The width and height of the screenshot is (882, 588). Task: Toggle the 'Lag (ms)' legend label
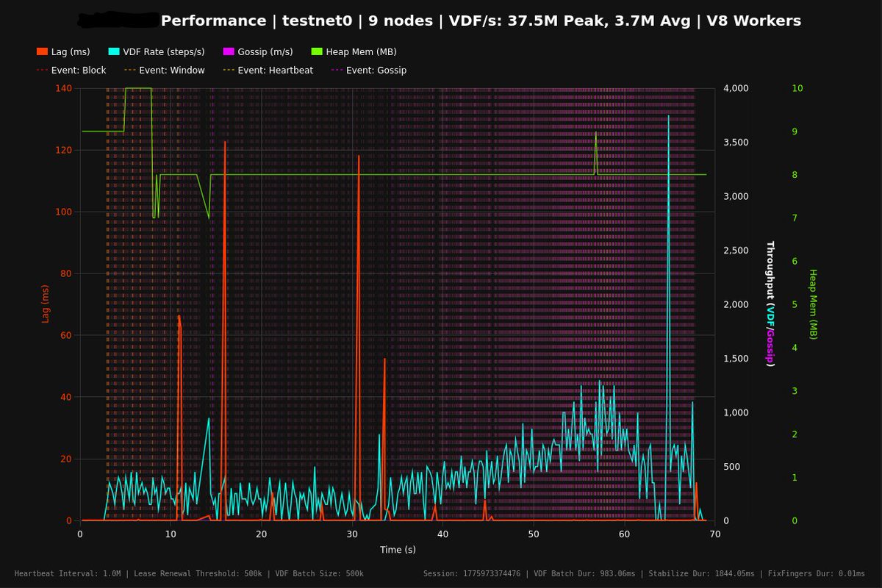click(x=71, y=51)
